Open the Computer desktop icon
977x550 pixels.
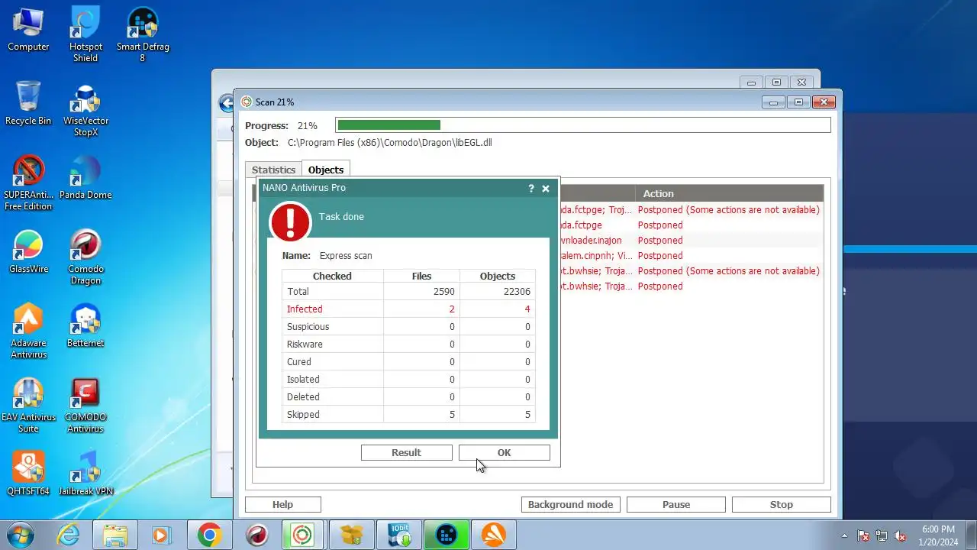coord(28,31)
